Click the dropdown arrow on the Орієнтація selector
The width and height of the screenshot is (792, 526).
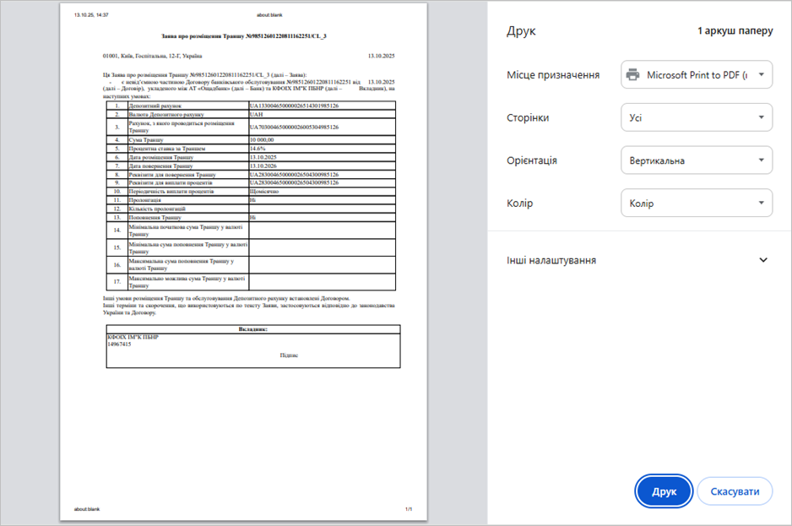(x=761, y=160)
